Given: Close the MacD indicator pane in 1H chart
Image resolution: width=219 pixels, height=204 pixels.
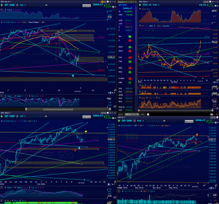Looking at the screenshot, I should [1, 188].
